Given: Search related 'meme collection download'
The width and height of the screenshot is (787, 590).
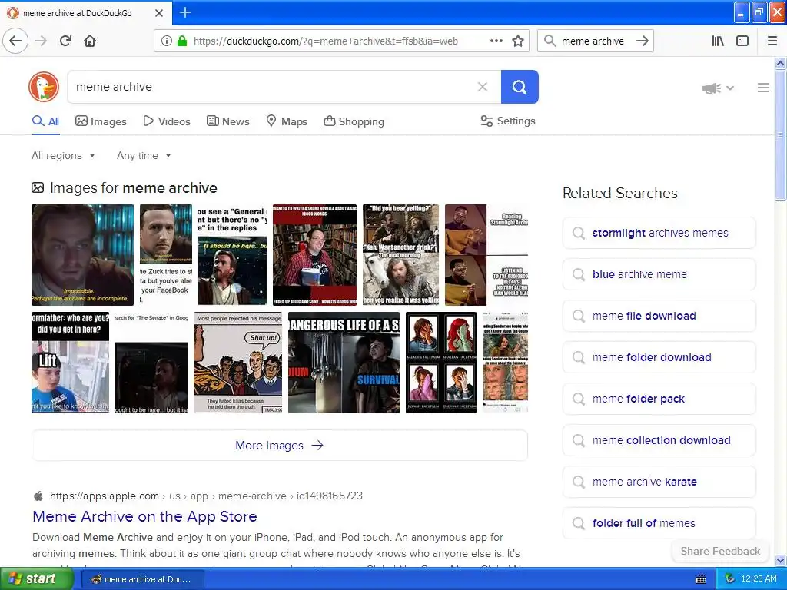Looking at the screenshot, I should pos(659,440).
